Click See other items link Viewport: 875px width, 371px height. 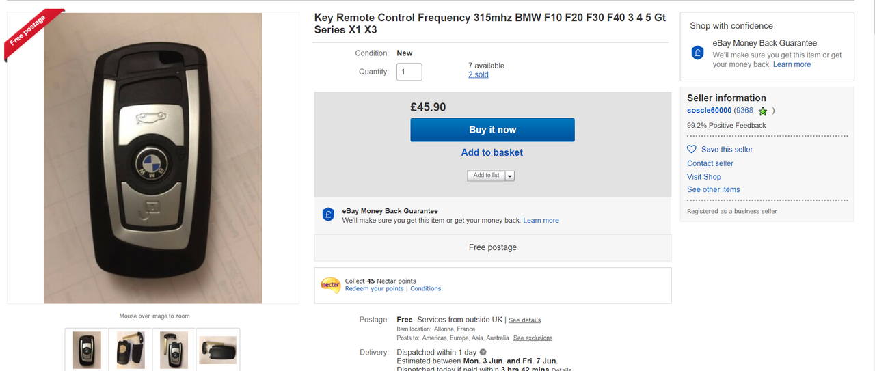click(x=714, y=189)
